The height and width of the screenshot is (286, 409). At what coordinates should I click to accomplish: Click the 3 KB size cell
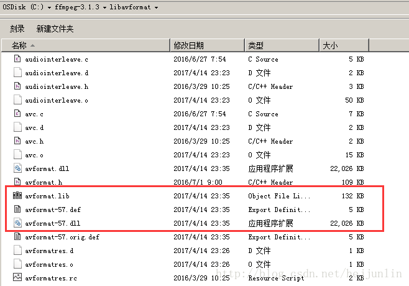(356, 86)
